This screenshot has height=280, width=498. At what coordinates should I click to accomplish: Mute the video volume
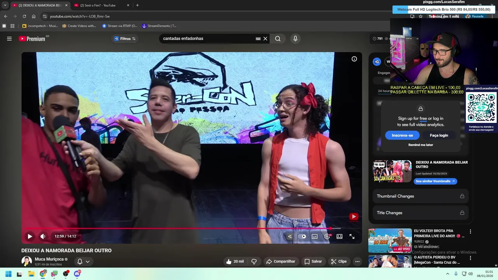[43, 236]
